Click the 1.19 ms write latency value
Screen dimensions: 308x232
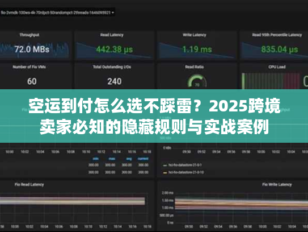[197, 49]
